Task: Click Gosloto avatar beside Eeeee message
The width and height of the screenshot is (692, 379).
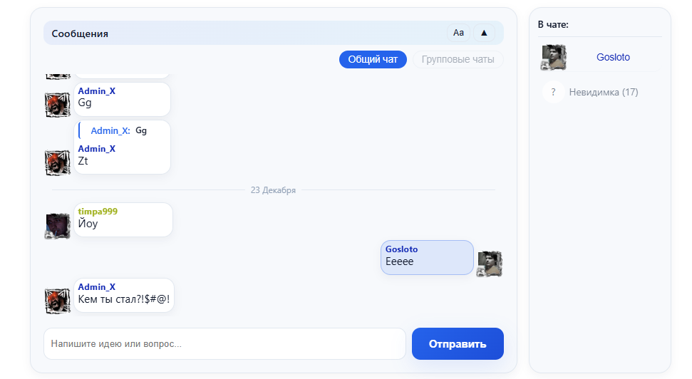Action: [490, 264]
